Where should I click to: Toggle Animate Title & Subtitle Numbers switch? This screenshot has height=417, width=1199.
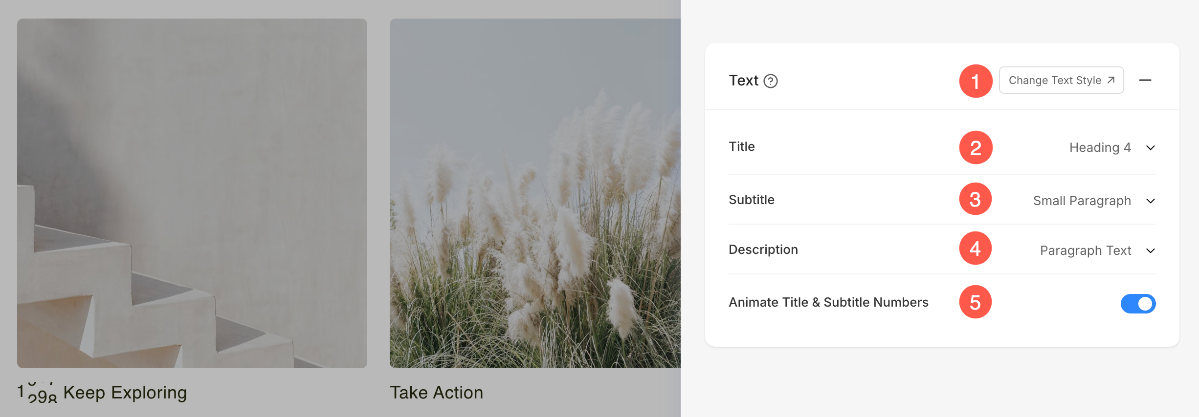(1138, 304)
